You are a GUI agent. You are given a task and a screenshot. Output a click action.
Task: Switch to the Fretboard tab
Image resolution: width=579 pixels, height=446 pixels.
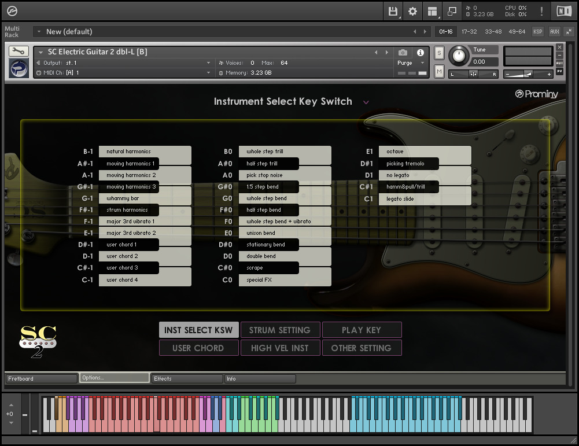(42, 379)
